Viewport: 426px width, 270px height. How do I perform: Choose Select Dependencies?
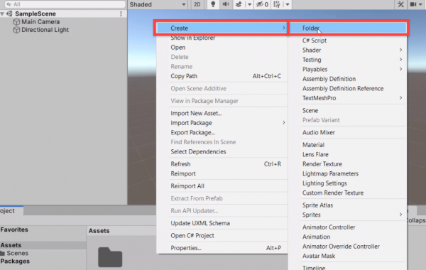click(x=198, y=152)
